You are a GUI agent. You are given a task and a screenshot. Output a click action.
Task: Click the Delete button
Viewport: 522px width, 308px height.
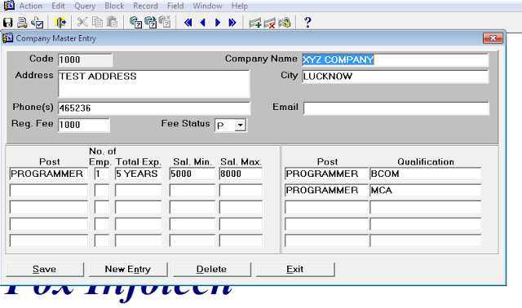click(212, 269)
